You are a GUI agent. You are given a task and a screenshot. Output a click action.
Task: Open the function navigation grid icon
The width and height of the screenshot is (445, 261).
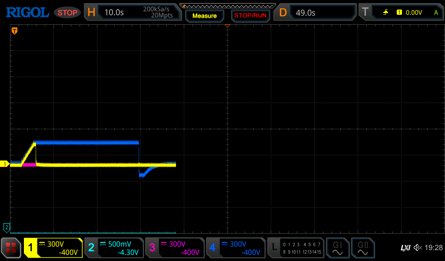click(x=11, y=248)
